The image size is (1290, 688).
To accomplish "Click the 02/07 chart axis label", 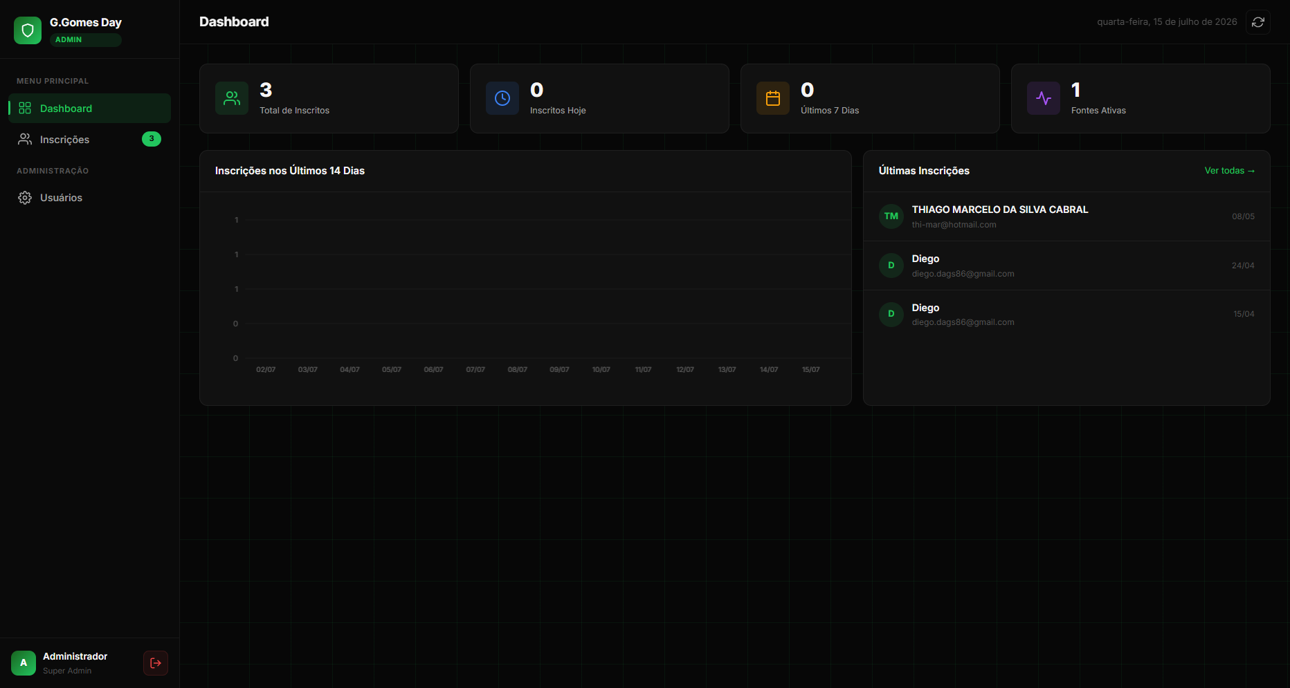I will [266, 370].
